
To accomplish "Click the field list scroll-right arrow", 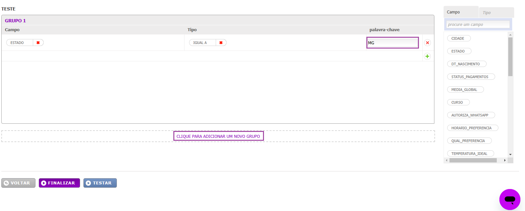I will pos(505,160).
